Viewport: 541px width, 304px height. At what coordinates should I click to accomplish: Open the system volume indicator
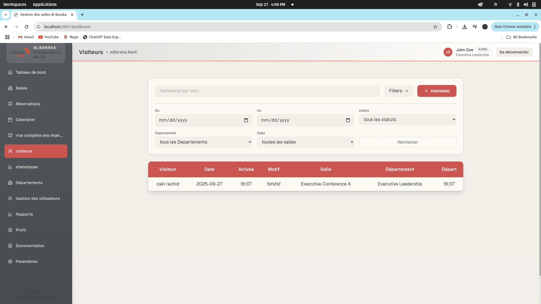[526, 5]
